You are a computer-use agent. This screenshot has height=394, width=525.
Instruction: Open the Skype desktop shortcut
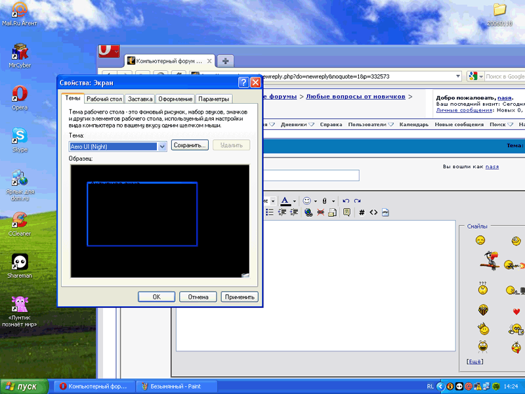[20, 140]
